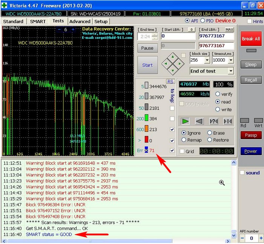The image size is (264, 244).
Task: Switch to the SMART tab
Action: tap(38, 21)
